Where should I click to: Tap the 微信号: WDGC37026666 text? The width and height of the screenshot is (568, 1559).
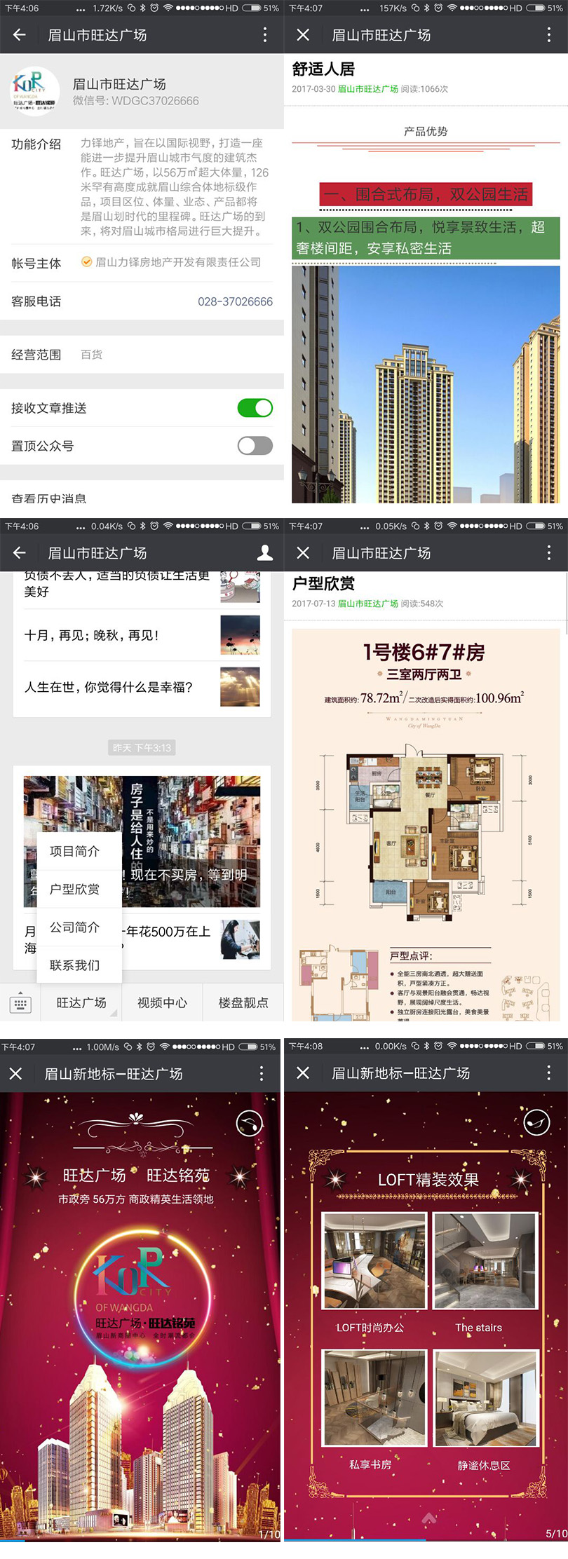tap(136, 101)
